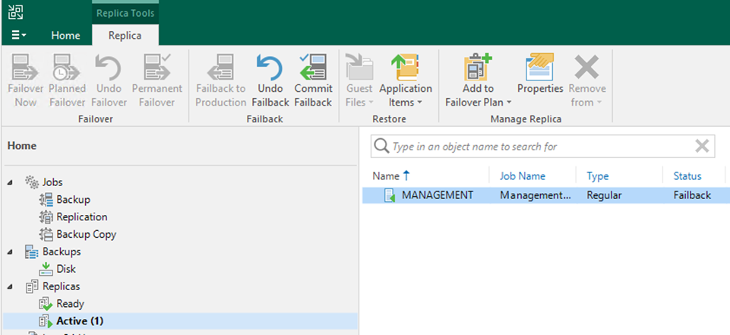This screenshot has height=335, width=730.
Task: Collapse the Backups tree node
Action: coord(11,251)
